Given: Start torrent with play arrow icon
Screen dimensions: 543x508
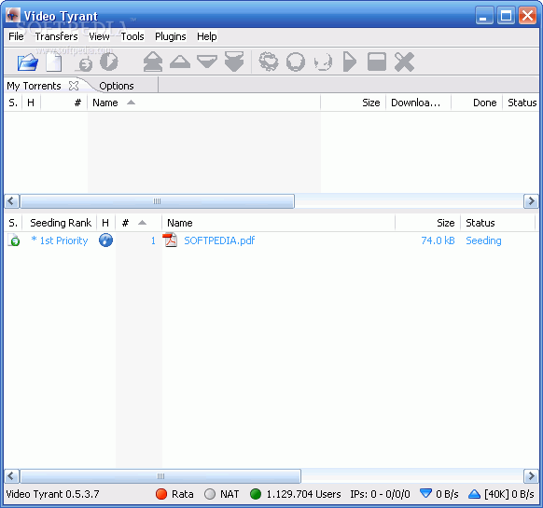Looking at the screenshot, I should click(x=350, y=62).
